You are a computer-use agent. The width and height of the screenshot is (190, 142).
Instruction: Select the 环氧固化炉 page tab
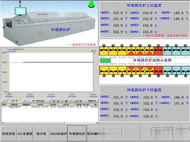click(77, 134)
